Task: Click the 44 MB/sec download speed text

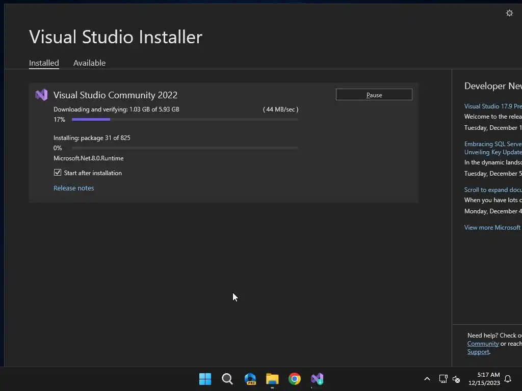Action: click(x=281, y=109)
